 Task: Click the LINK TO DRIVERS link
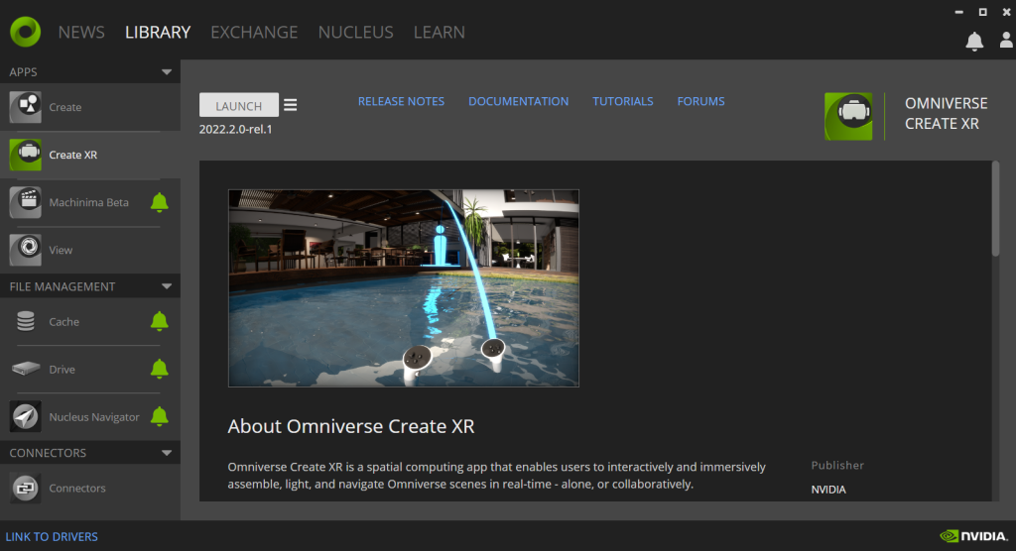pos(52,536)
